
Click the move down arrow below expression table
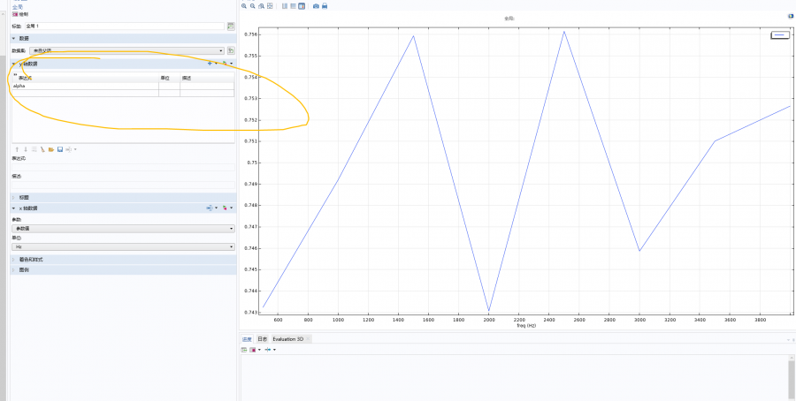click(25, 149)
